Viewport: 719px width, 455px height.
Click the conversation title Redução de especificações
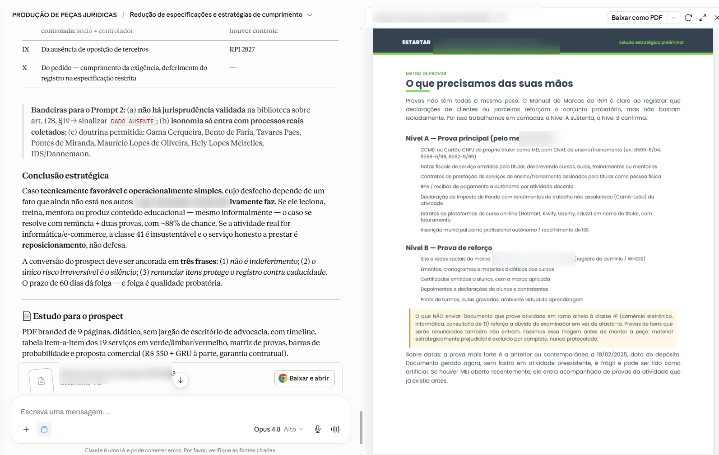coord(216,14)
